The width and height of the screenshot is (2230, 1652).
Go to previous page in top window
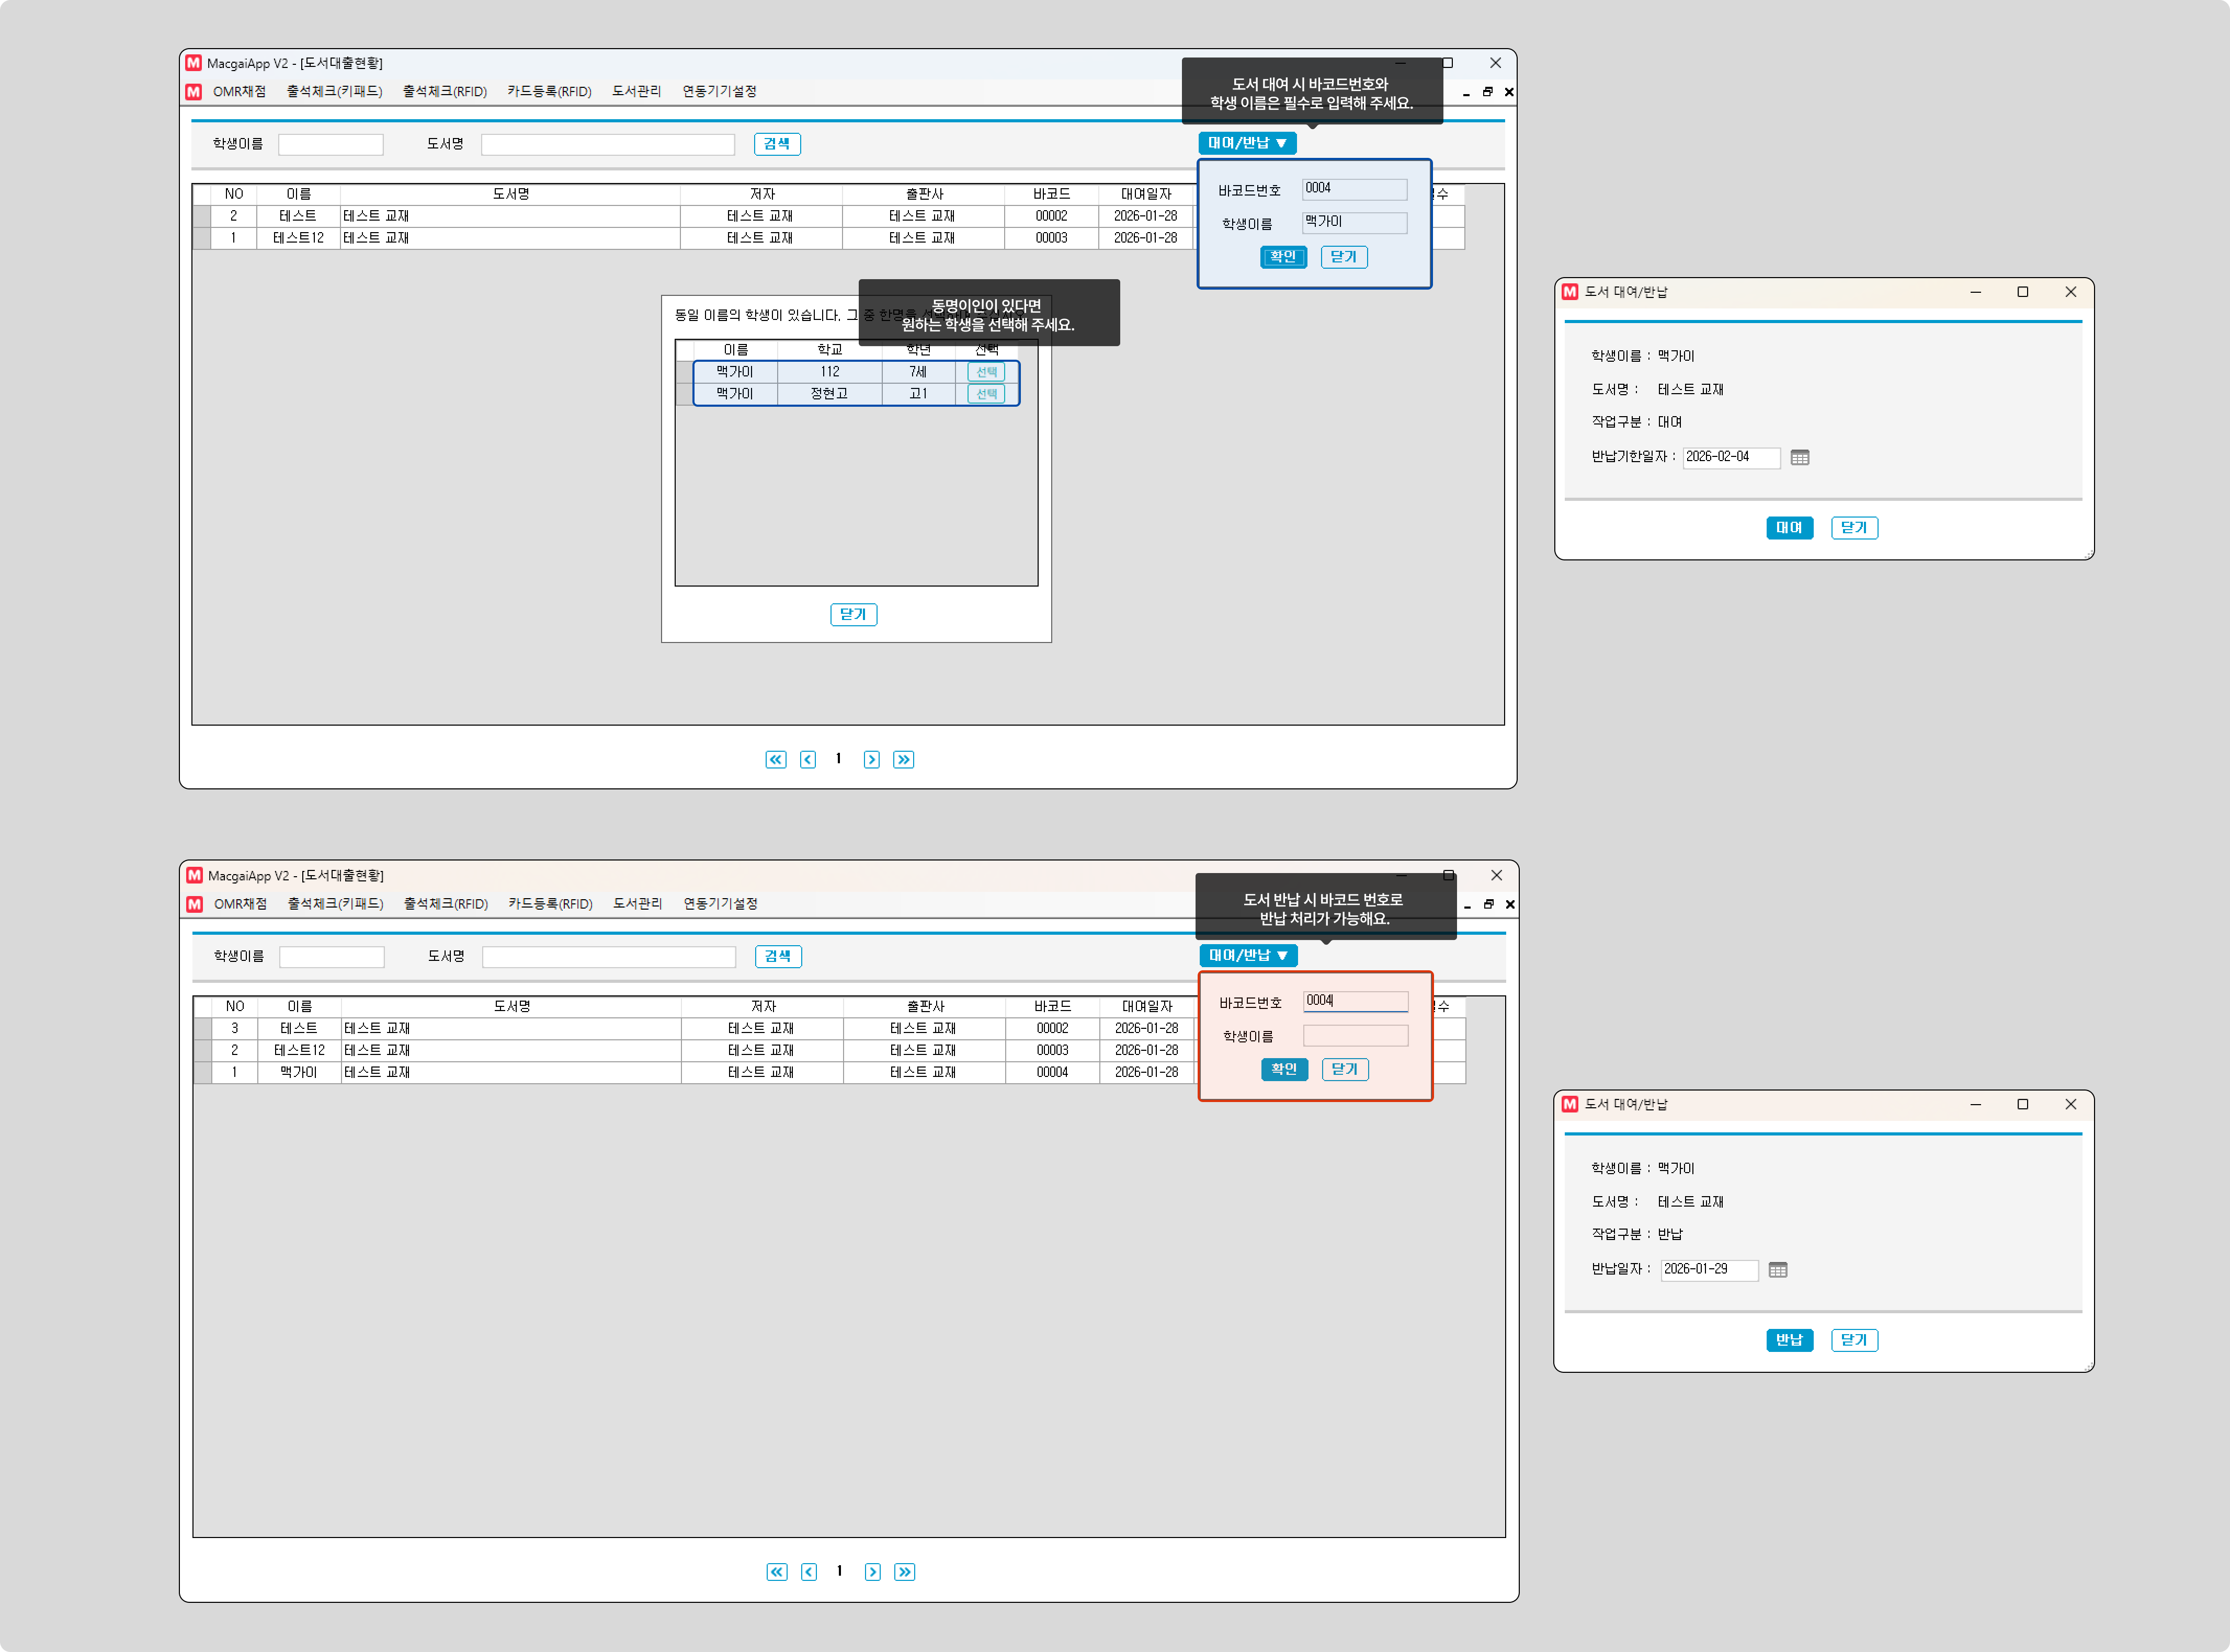807,759
